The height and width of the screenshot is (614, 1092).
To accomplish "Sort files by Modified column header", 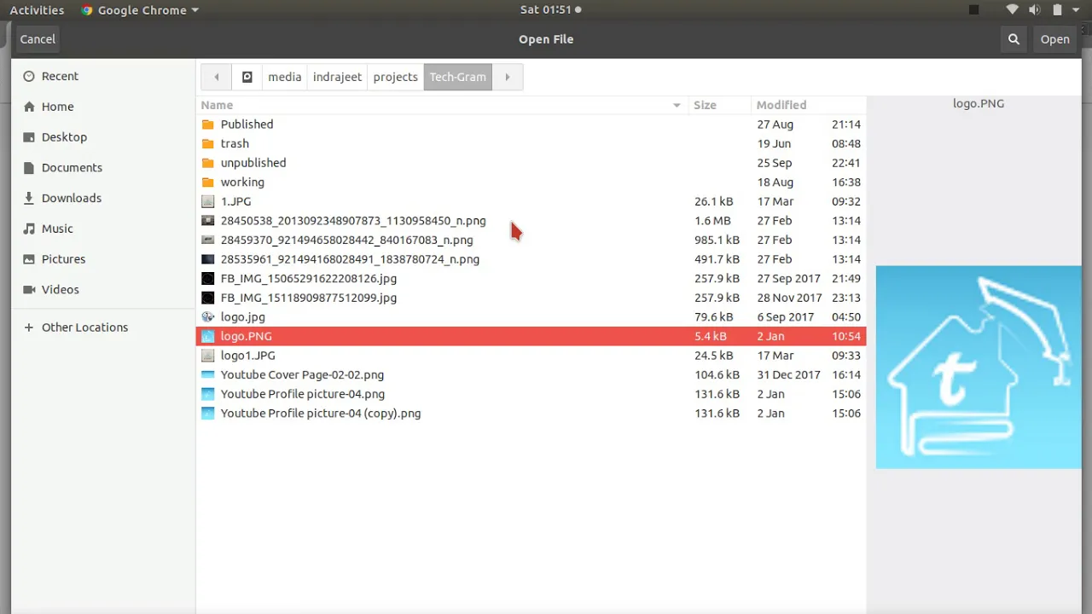I will click(809, 105).
